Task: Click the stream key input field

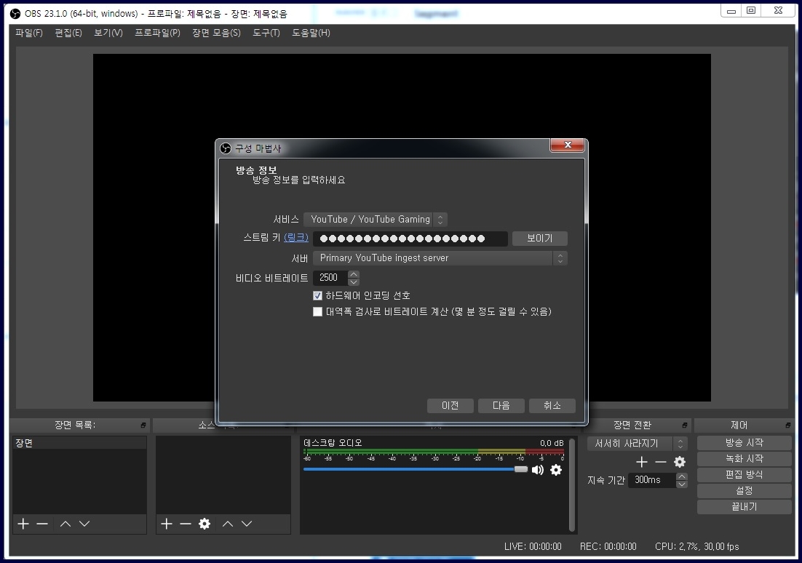Action: [410, 239]
